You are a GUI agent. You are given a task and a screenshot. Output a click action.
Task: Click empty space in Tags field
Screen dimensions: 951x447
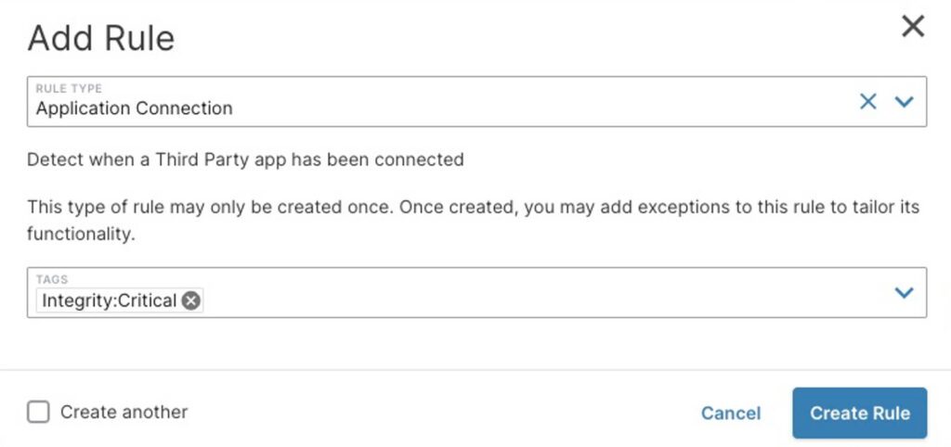(x=539, y=300)
